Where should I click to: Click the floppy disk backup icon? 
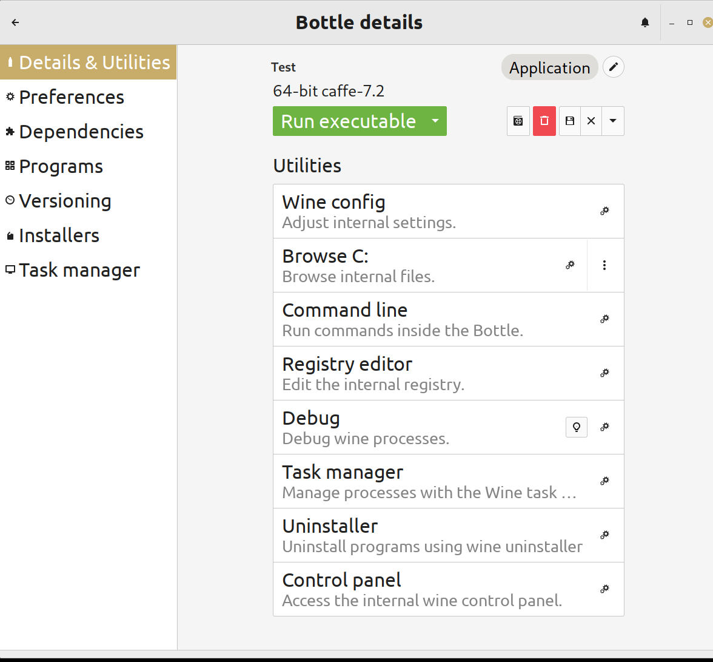pyautogui.click(x=569, y=121)
